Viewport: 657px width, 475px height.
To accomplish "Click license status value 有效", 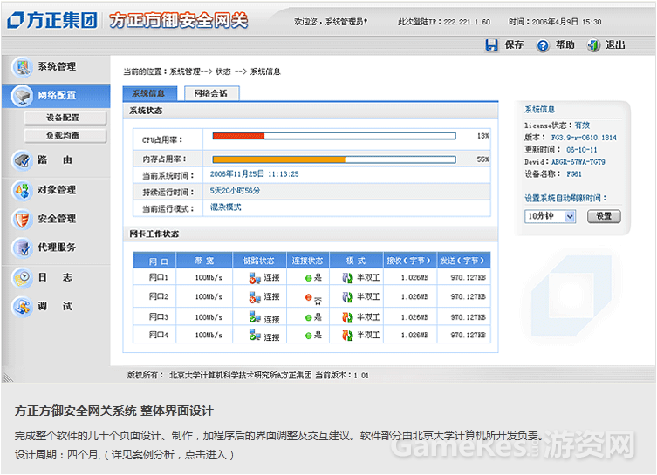I will point(582,126).
